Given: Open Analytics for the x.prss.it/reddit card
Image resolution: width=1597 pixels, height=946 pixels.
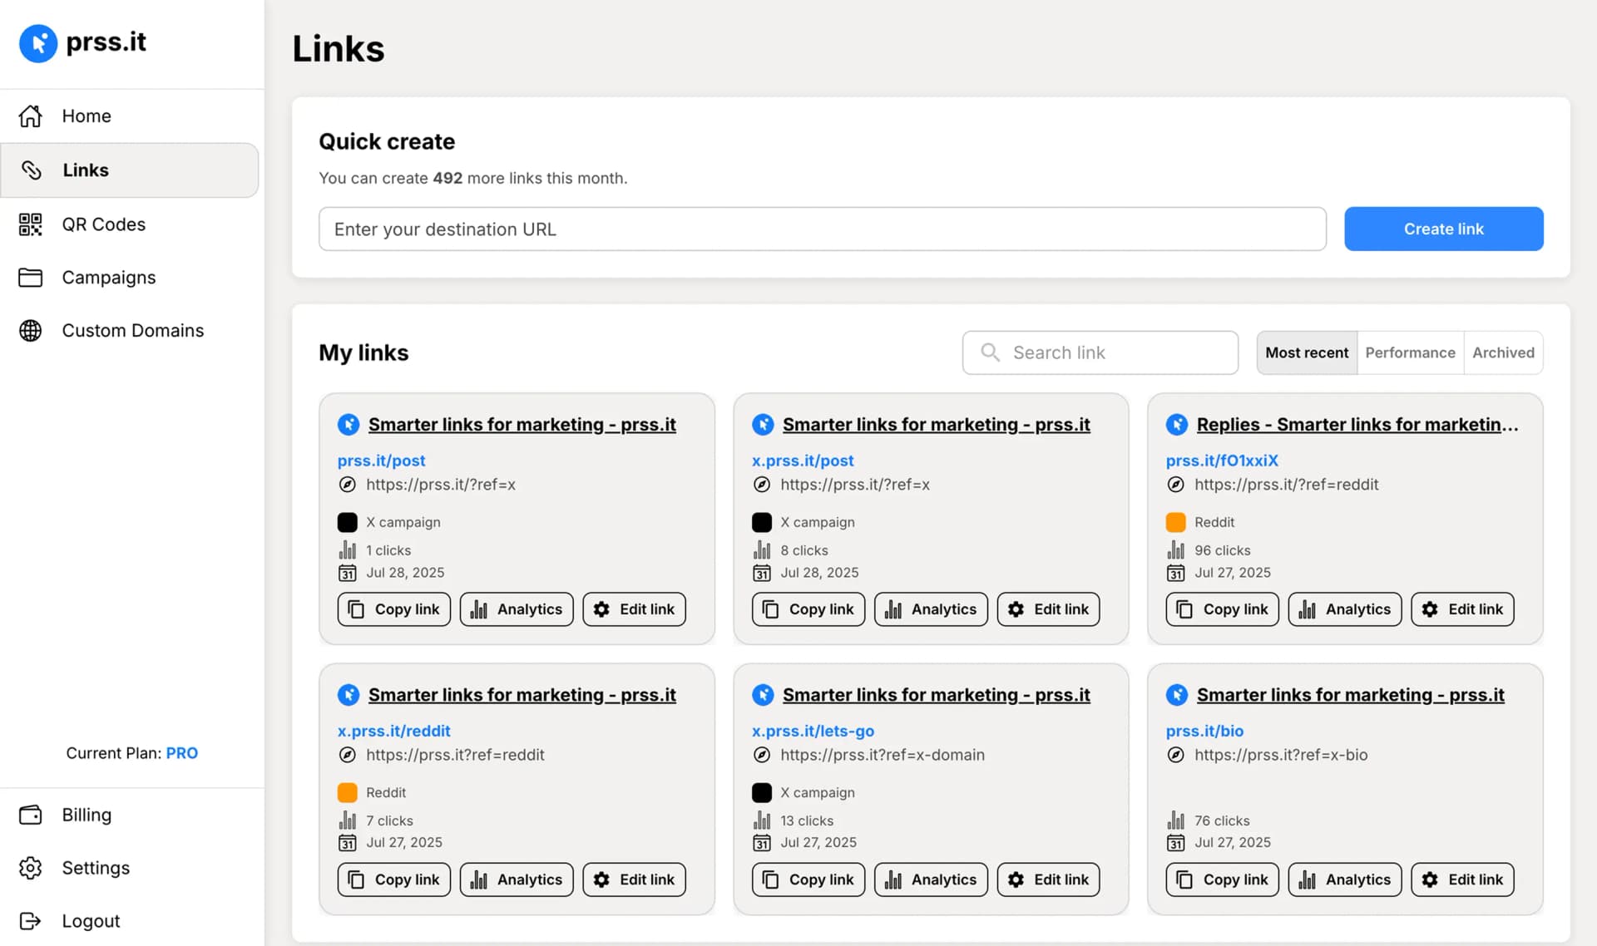Looking at the screenshot, I should [516, 880].
